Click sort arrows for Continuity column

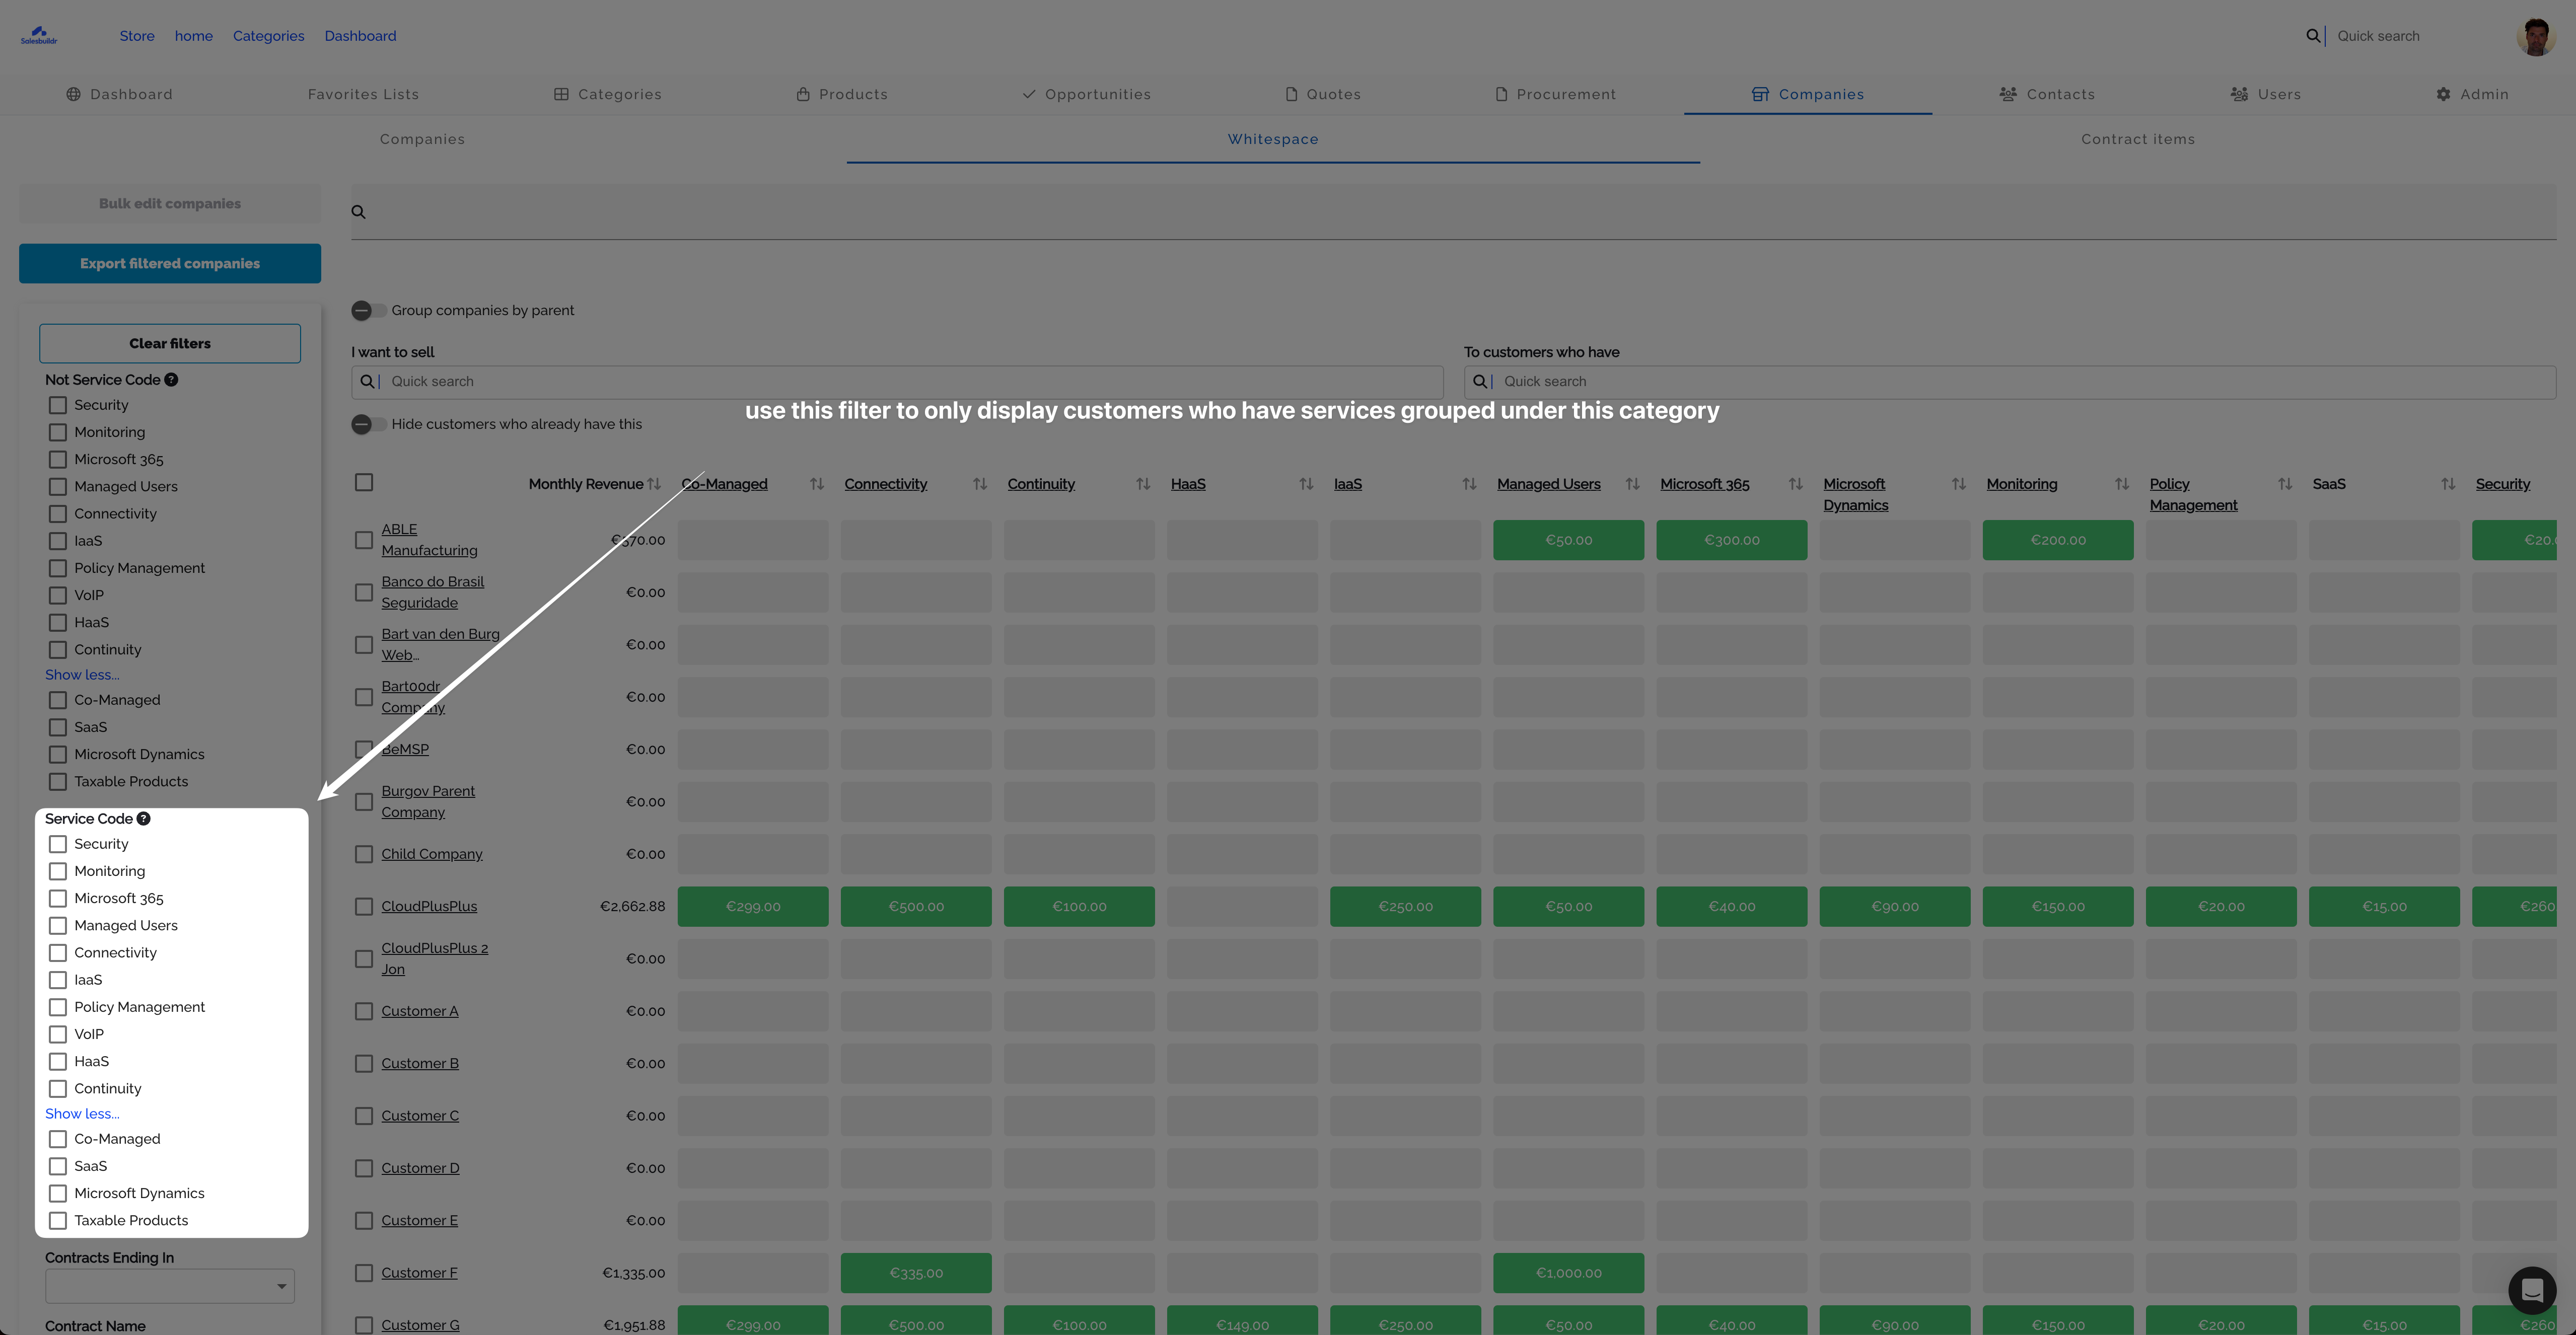[1143, 484]
